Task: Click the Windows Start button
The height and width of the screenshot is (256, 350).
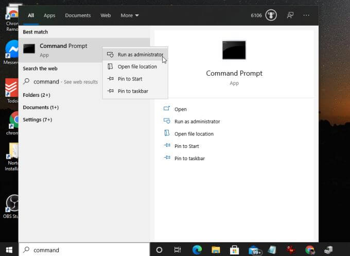Action: [x=9, y=250]
